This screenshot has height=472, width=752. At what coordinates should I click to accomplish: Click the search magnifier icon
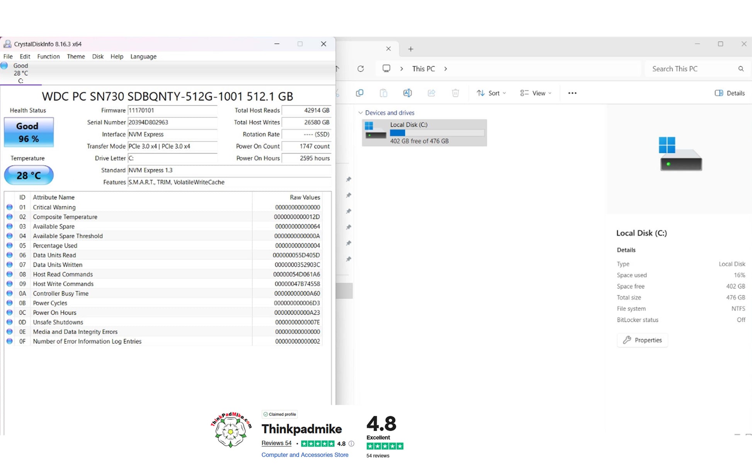tap(741, 69)
